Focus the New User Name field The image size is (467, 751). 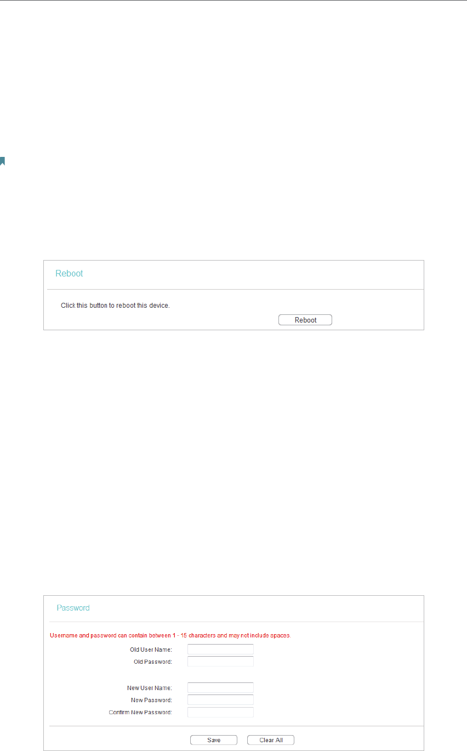pos(220,688)
